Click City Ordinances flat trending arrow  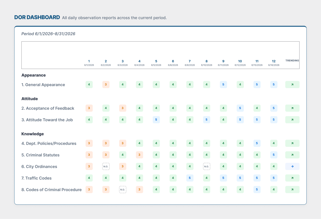point(292,166)
